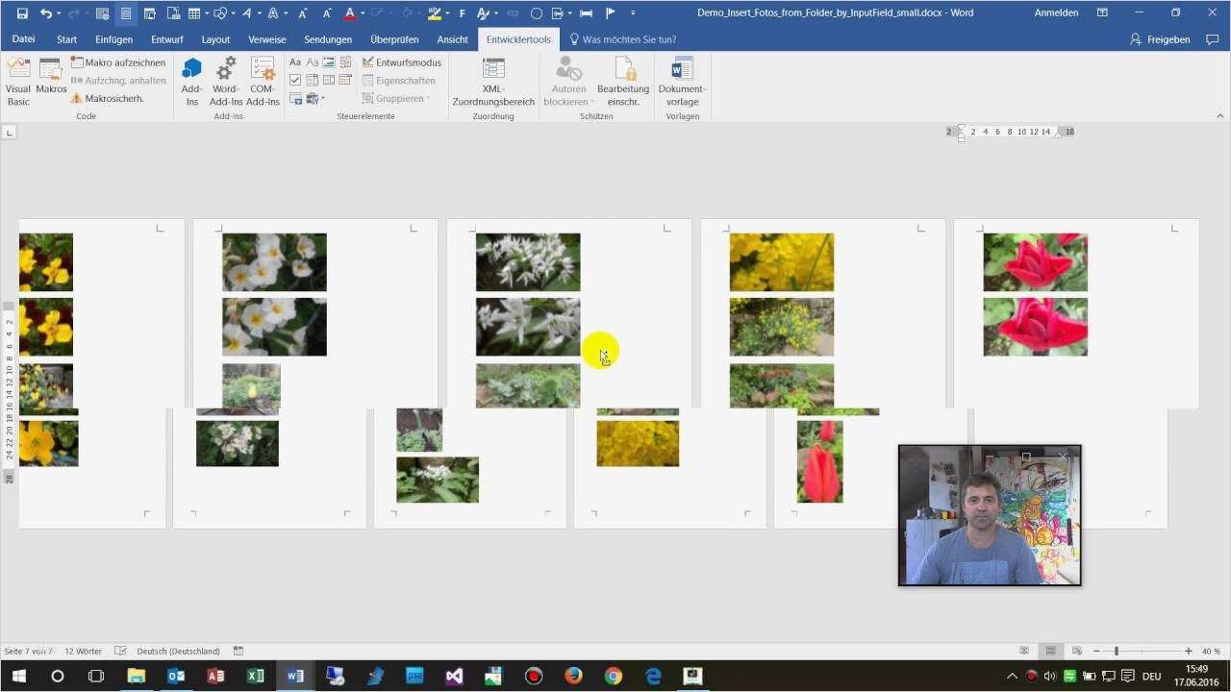Open Excel from the taskbar
1231x692 pixels.
(x=254, y=676)
